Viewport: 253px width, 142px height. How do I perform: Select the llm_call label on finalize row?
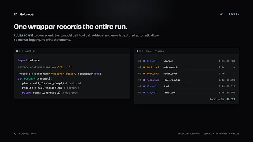pyautogui.click(x=152, y=92)
